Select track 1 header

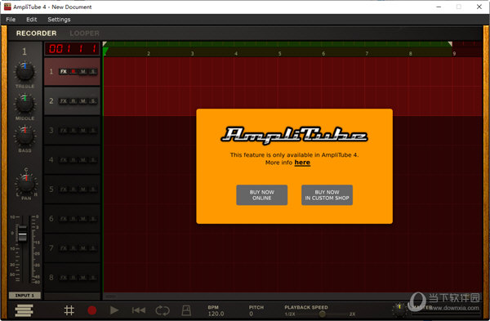[x=72, y=72]
